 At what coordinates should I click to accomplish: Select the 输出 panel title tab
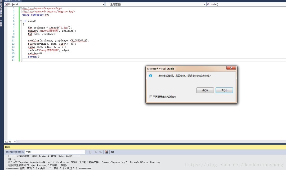click(x=7, y=147)
